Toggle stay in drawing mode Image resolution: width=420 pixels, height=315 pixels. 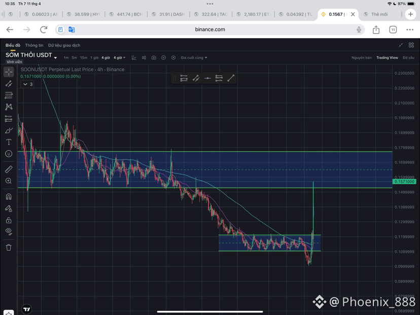[x=9, y=208]
